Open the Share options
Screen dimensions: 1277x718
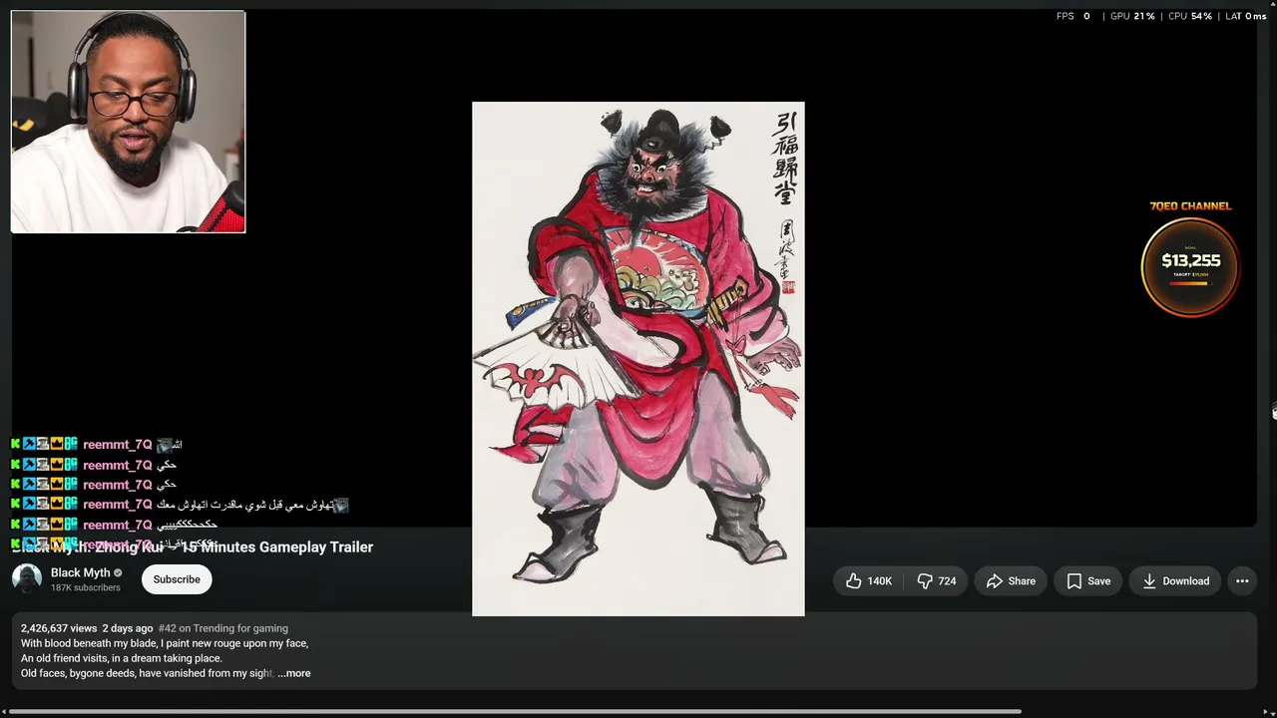pyautogui.click(x=1011, y=581)
